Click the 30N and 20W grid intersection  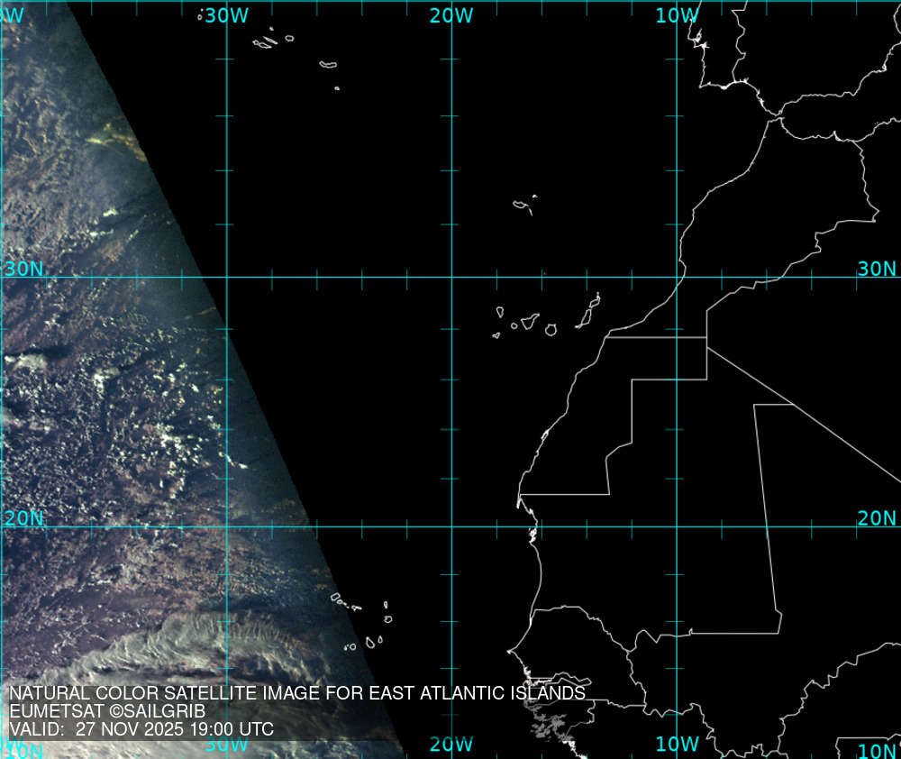(x=451, y=278)
